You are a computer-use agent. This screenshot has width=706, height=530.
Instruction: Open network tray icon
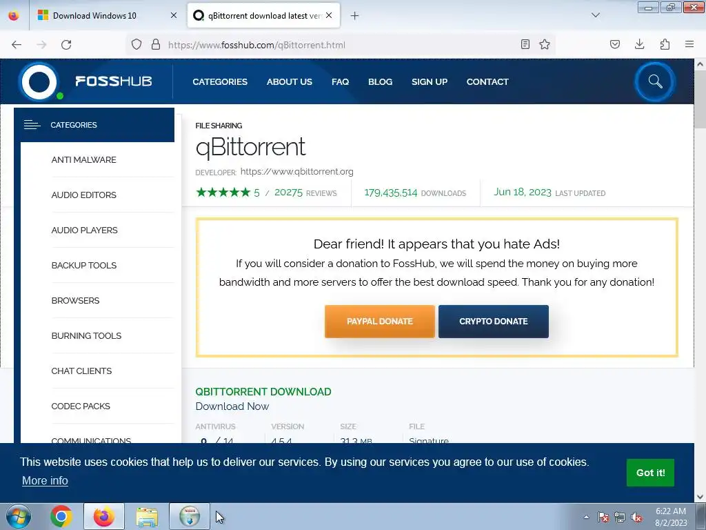[620, 517]
